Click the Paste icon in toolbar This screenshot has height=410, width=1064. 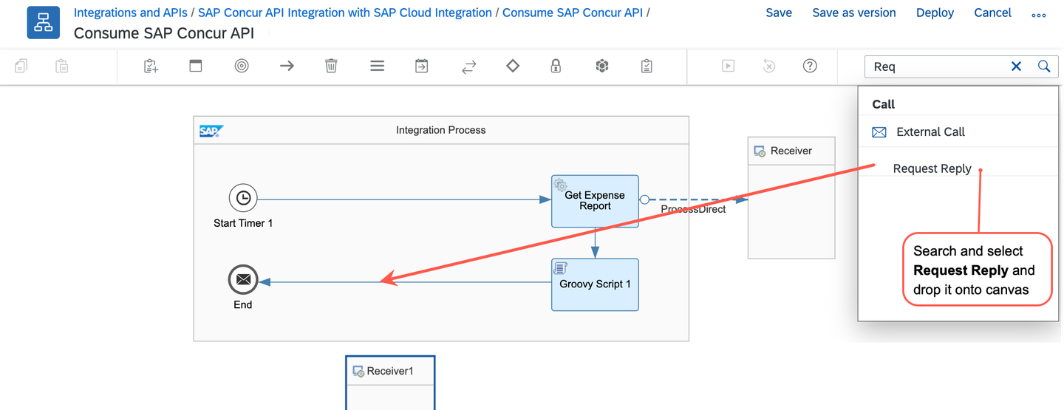pyautogui.click(x=62, y=66)
